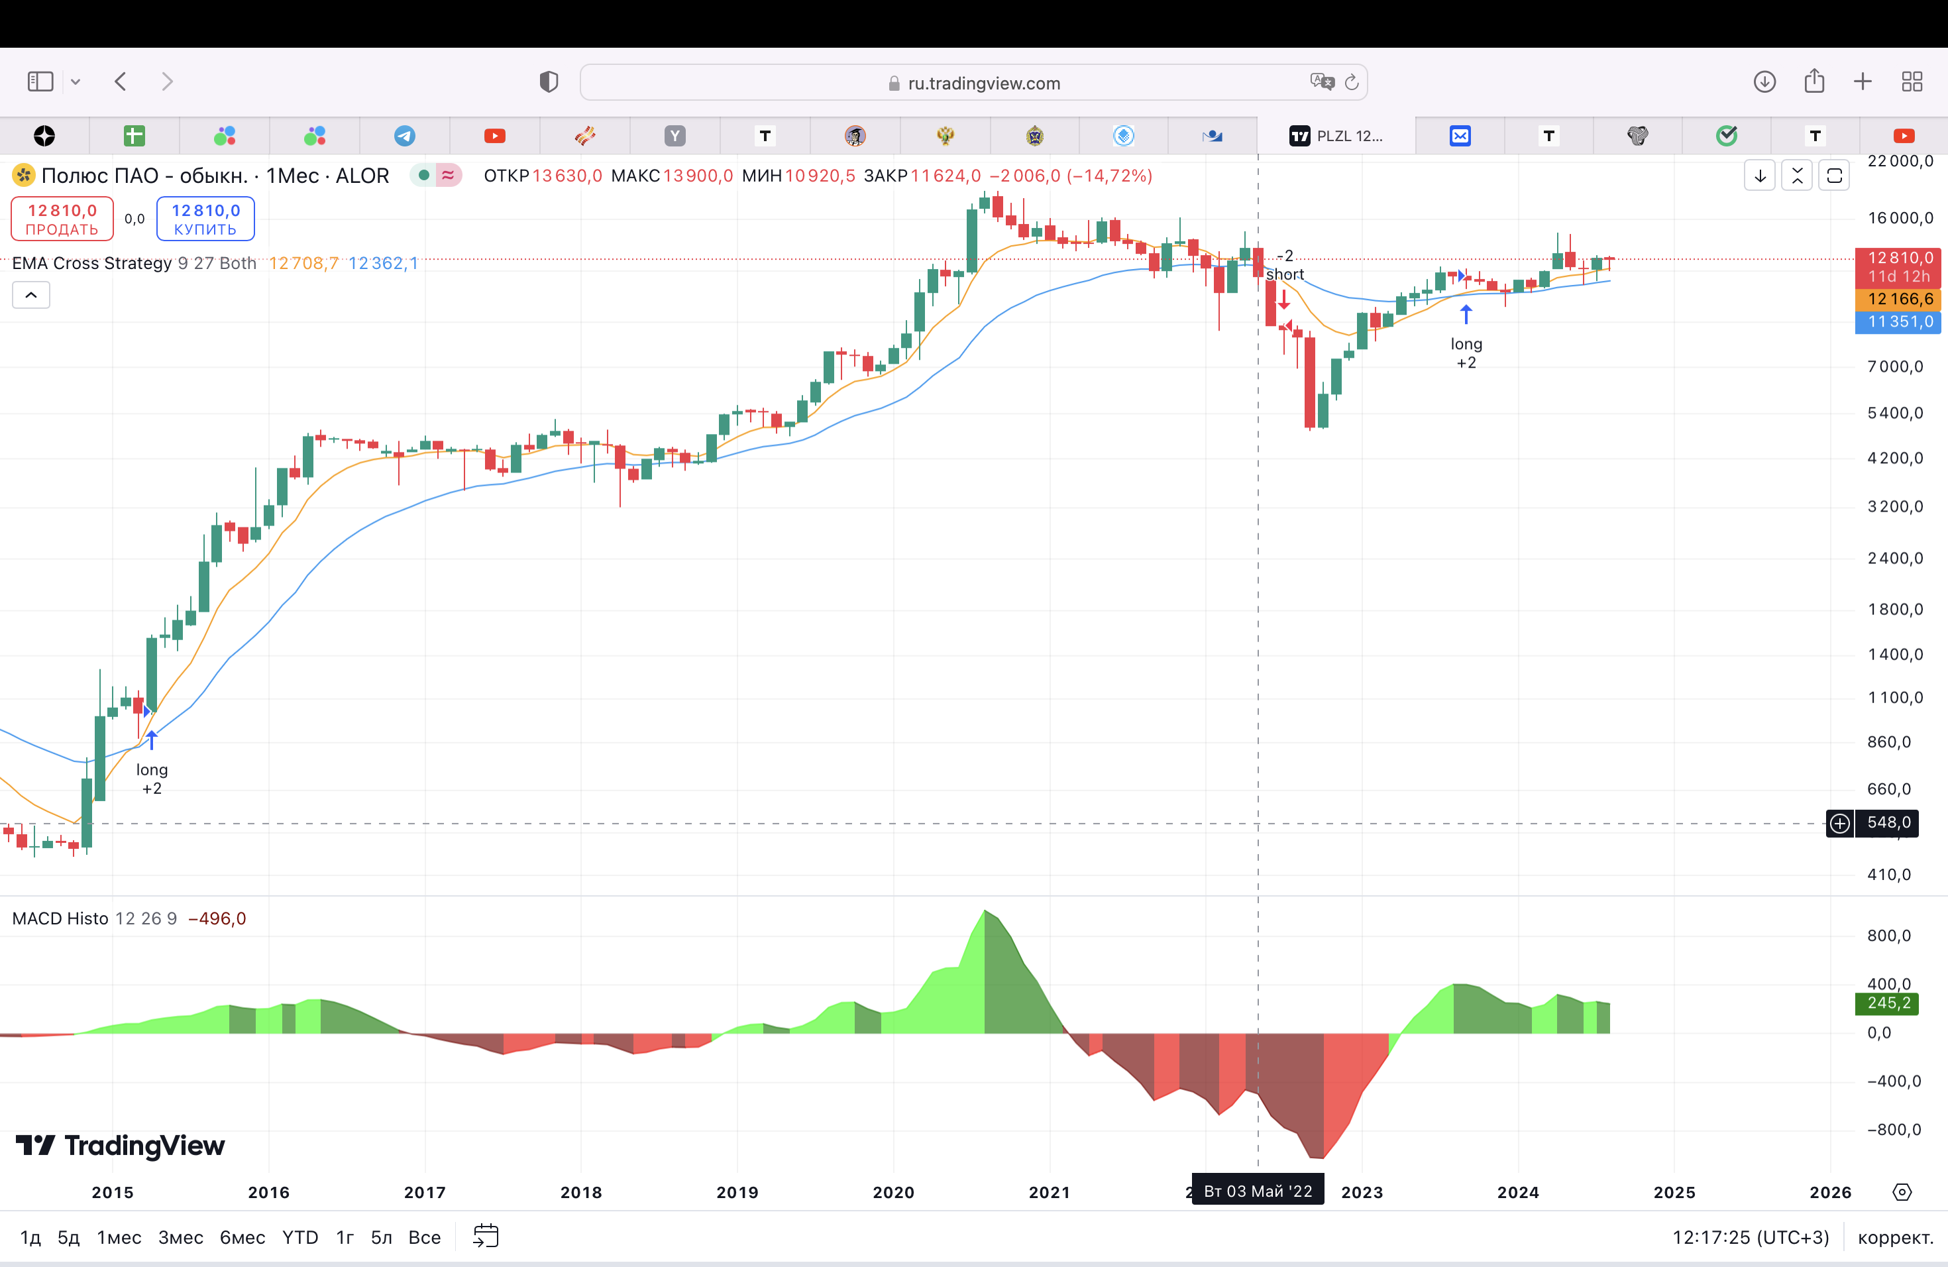The image size is (1948, 1267).
Task: Collapse the indicator legend with chevron
Action: coord(31,295)
